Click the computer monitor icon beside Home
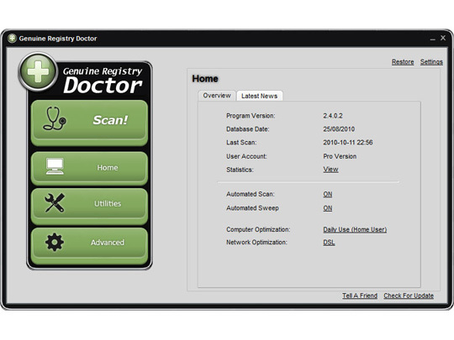 55,166
